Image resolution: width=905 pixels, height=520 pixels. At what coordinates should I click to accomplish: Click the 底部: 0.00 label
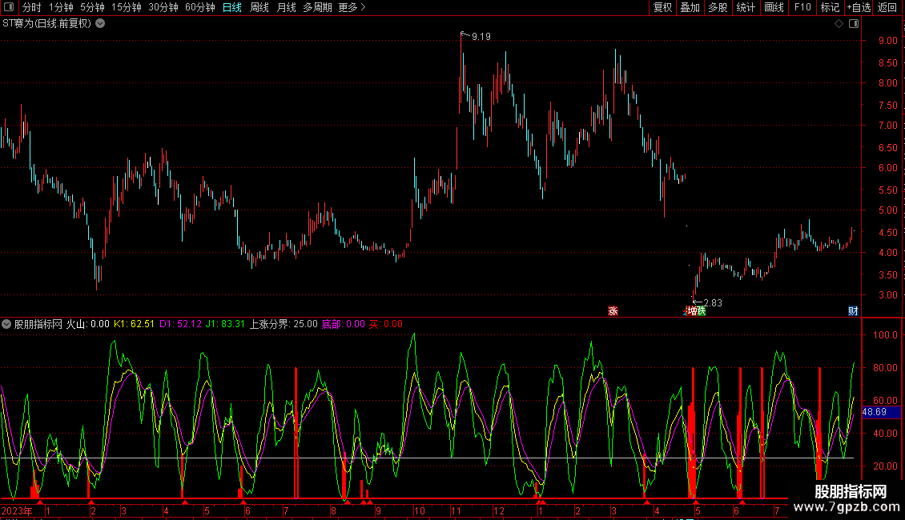click(x=344, y=324)
